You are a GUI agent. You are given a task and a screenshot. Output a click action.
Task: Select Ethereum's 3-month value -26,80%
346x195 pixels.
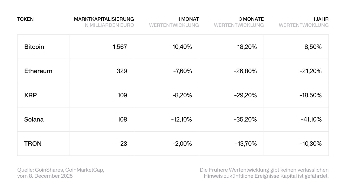point(245,71)
